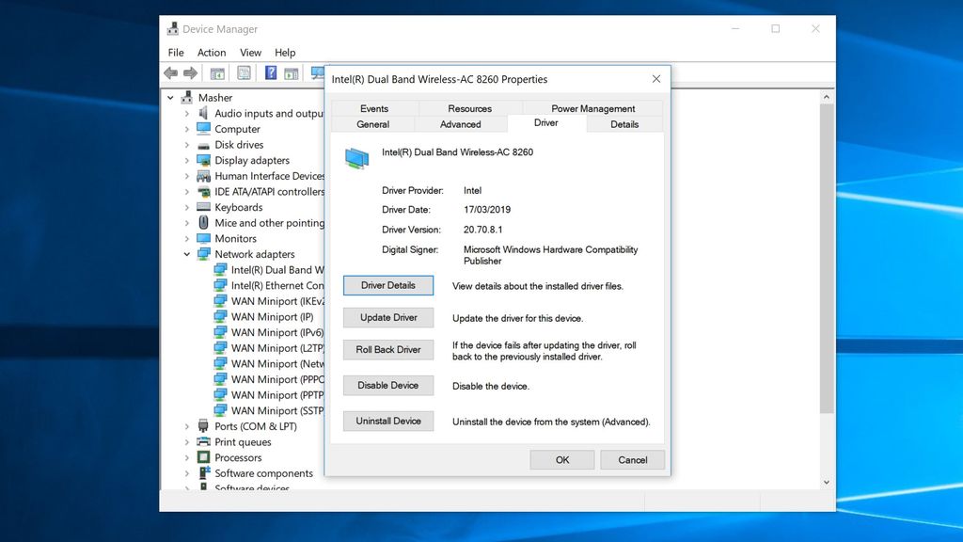
Task: Click the mouse icon beside Mice entry
Action: coord(203,222)
